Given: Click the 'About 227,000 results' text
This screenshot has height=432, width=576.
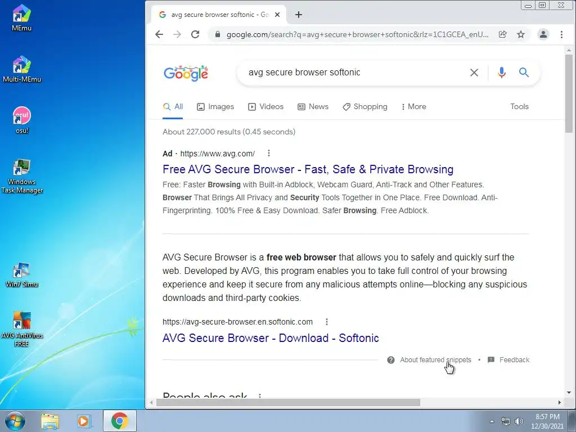Looking at the screenshot, I should click(x=229, y=132).
